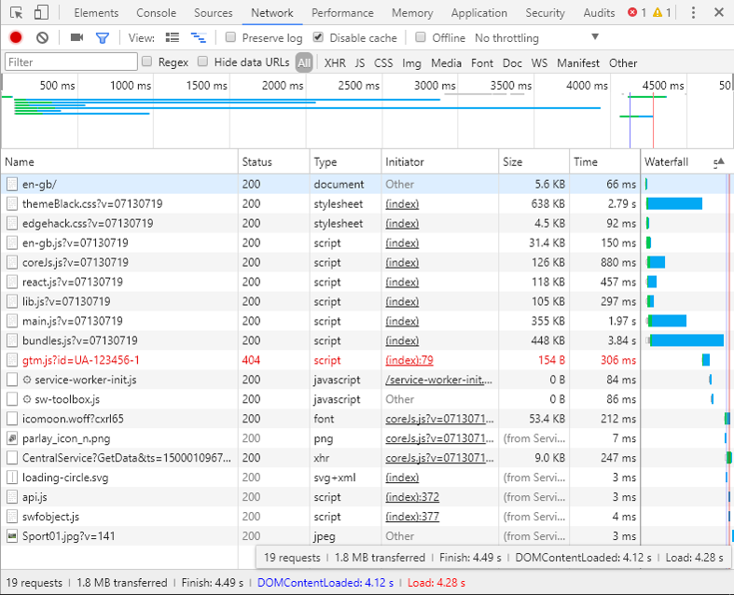The width and height of the screenshot is (734, 595).
Task: Uncheck the Disable cache checkbox
Action: (x=318, y=37)
